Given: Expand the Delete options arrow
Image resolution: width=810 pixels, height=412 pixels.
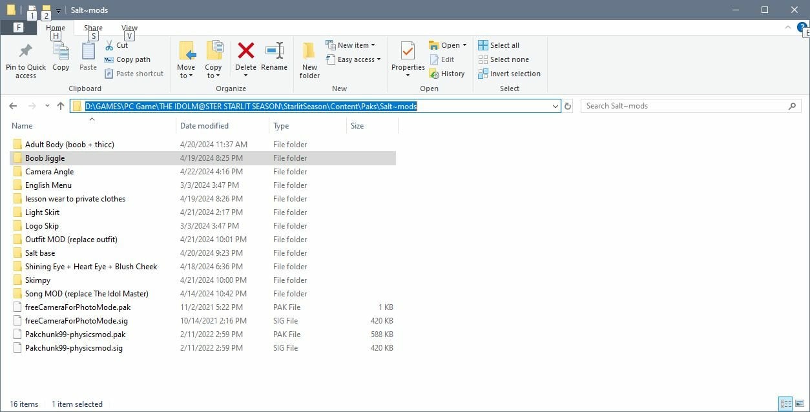Looking at the screenshot, I should coord(245,75).
